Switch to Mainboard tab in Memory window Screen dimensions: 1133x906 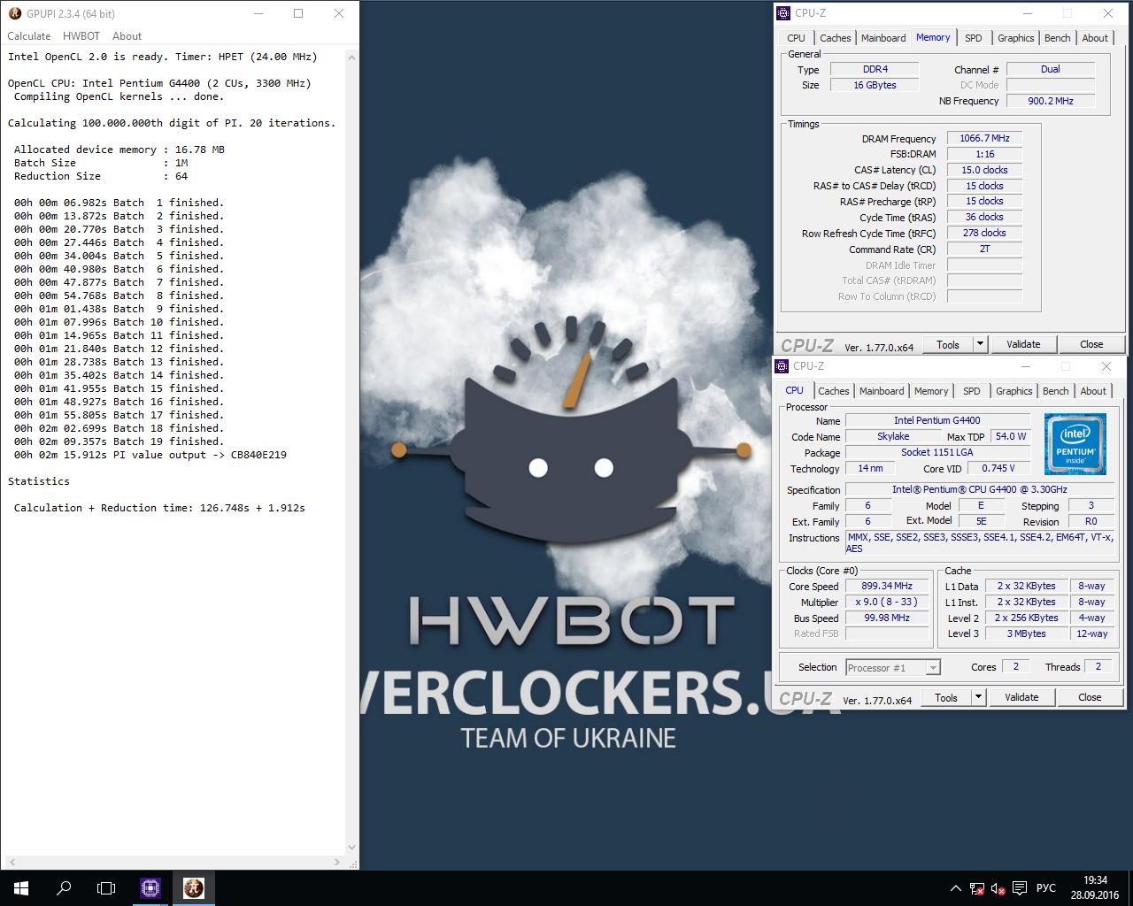coord(883,38)
